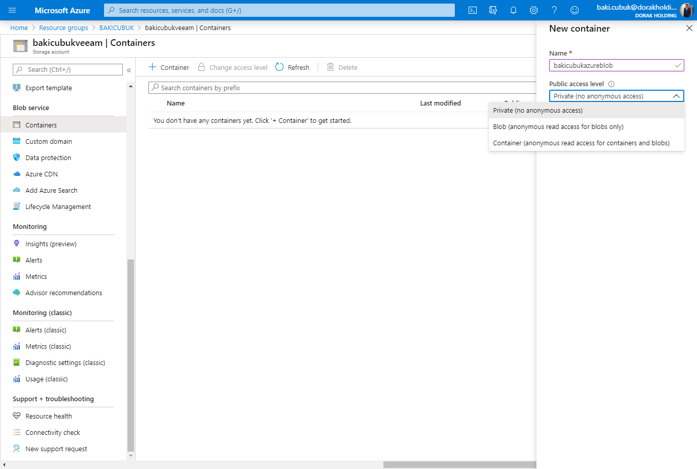Screen dimensions: 697x469
Task: Click the Alerts icon under Monitoring
Action: pyautogui.click(x=17, y=260)
